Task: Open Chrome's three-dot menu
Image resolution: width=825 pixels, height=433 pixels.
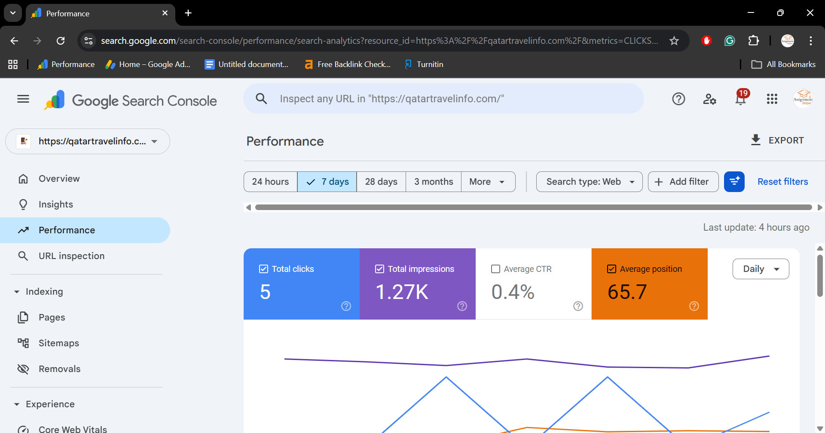Action: (x=811, y=41)
